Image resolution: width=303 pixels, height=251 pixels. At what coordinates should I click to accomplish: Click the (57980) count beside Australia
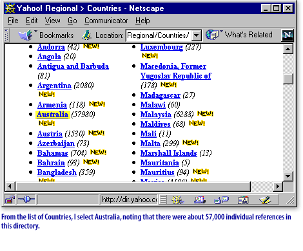[x=83, y=115]
